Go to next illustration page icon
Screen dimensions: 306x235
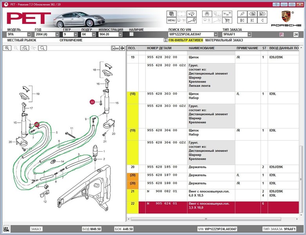pos(262,14)
